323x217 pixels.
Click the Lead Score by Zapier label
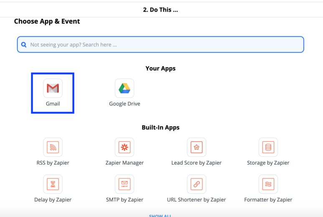196,163
